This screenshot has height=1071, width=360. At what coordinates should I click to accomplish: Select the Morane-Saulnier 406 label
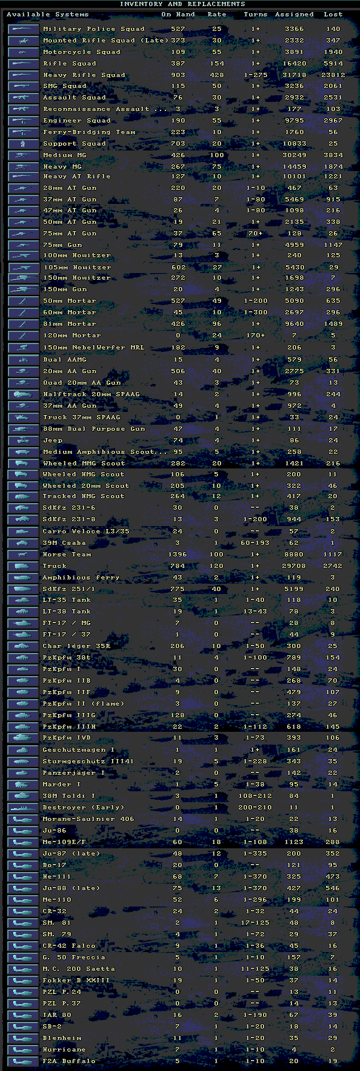click(x=88, y=819)
